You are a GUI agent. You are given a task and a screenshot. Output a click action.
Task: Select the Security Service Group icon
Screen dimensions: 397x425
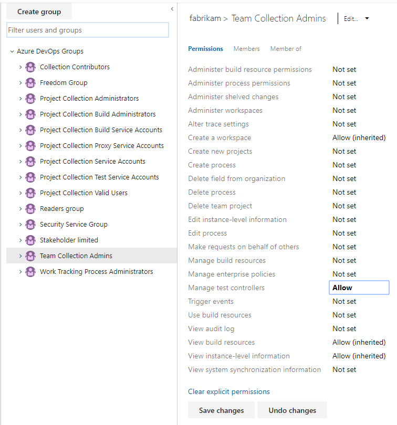click(x=30, y=224)
